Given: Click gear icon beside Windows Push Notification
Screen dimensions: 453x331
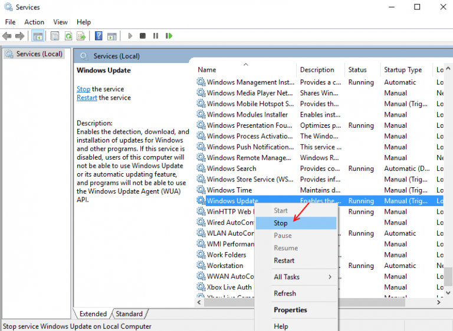Looking at the screenshot, I should 201,147.
